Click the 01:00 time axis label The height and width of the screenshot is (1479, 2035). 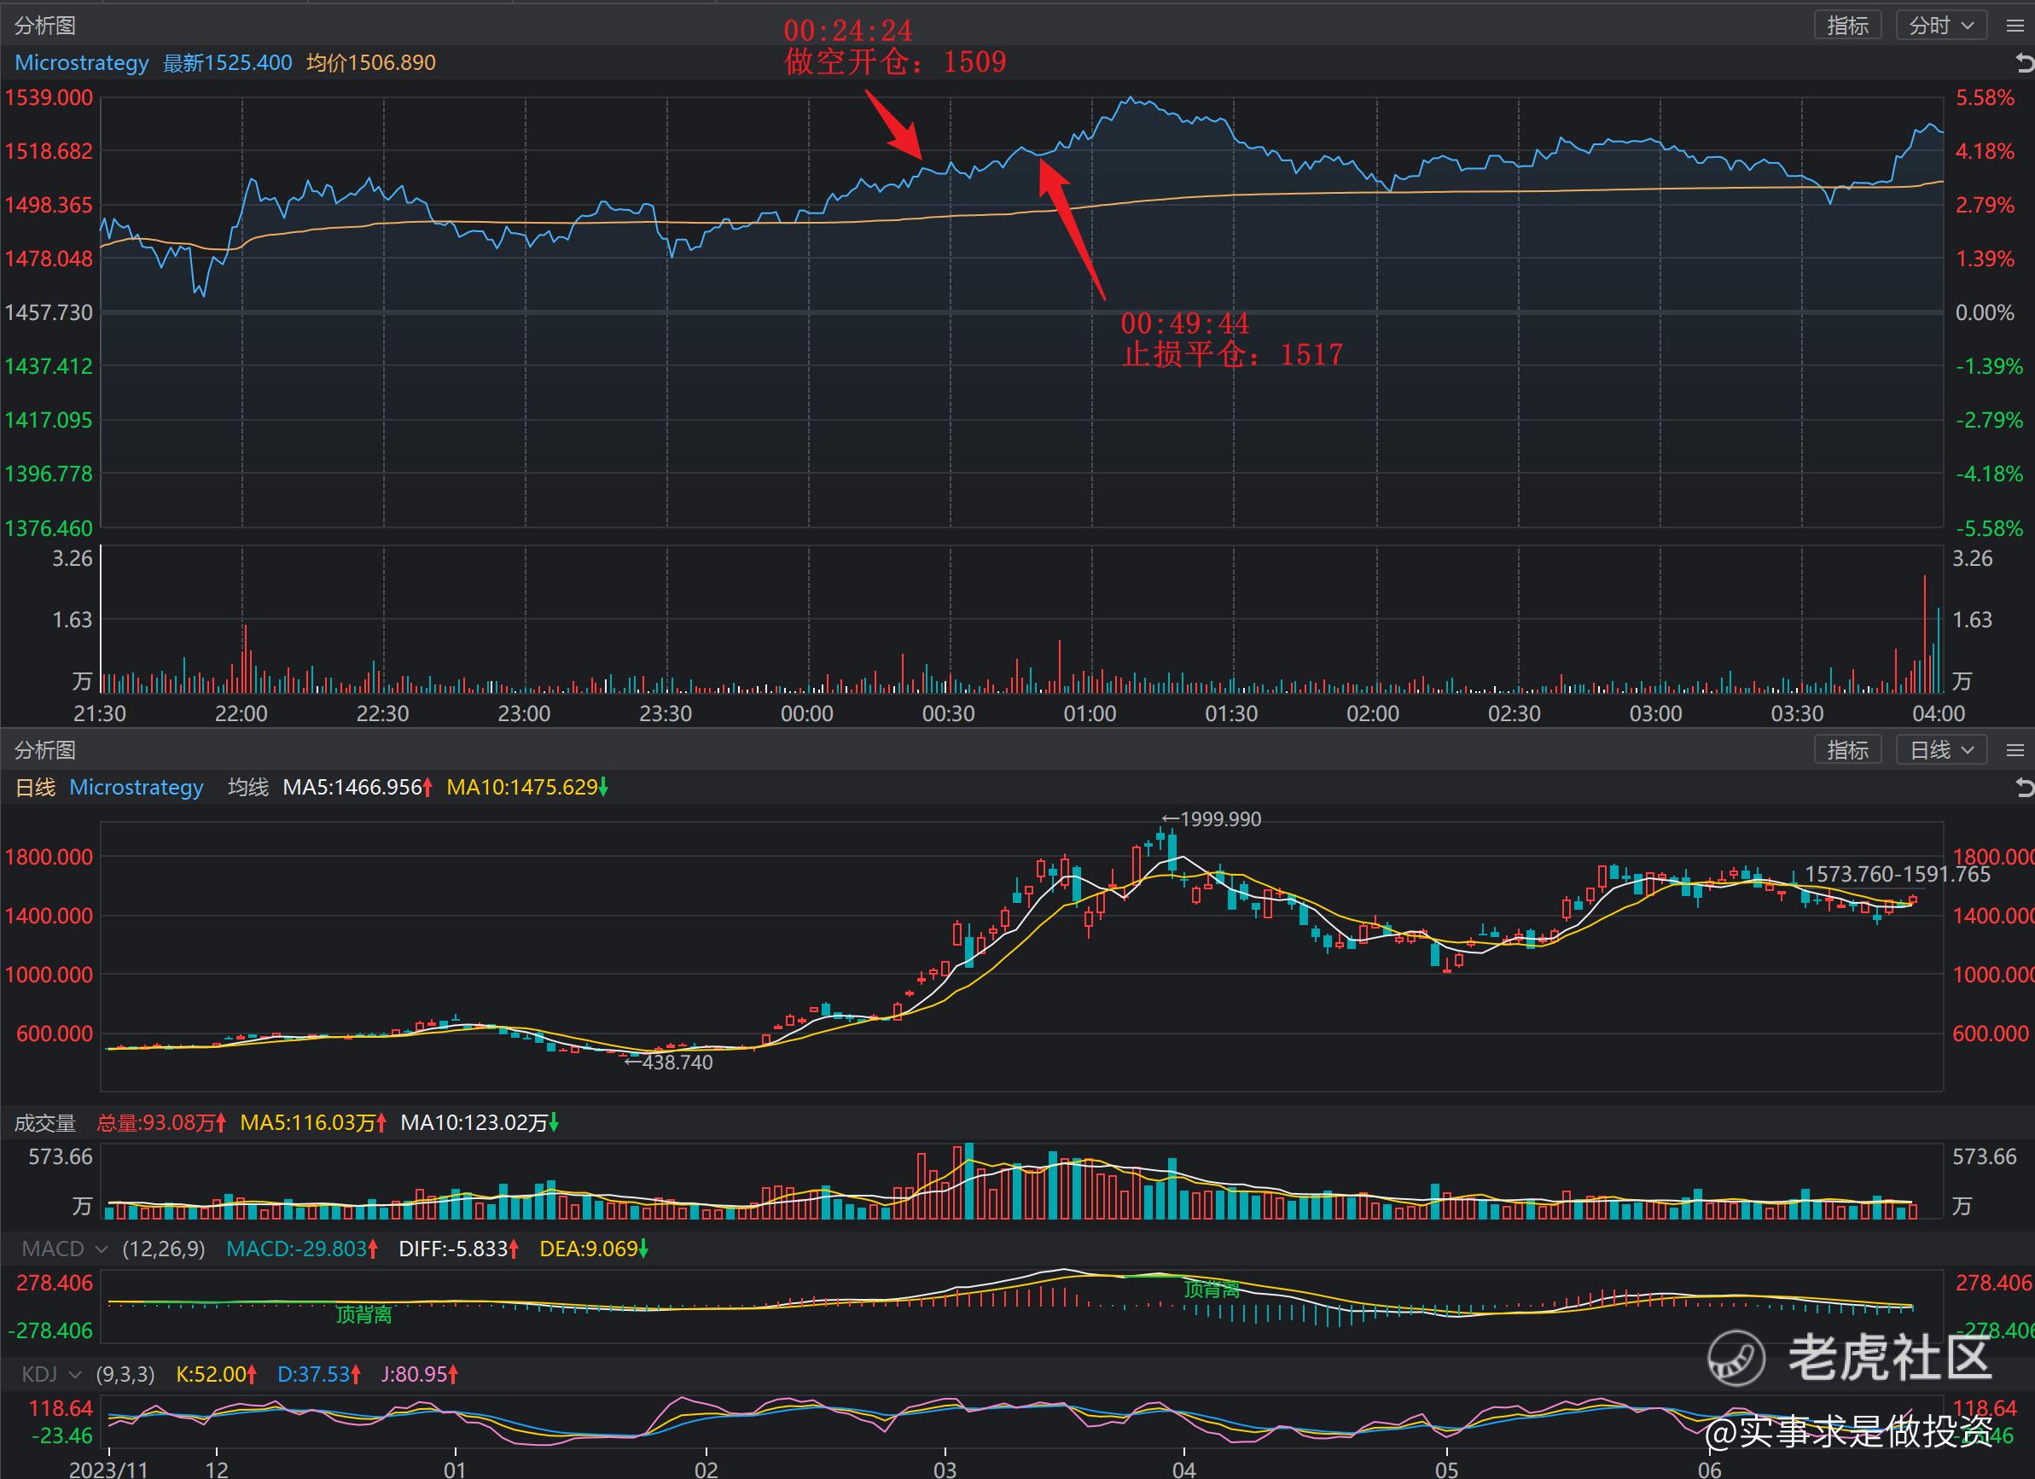(1090, 714)
